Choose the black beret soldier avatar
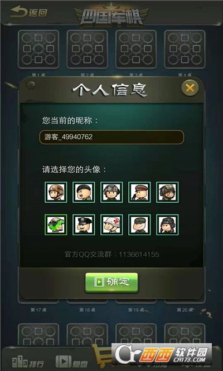The width and height of the screenshot is (223, 371). click(x=84, y=192)
